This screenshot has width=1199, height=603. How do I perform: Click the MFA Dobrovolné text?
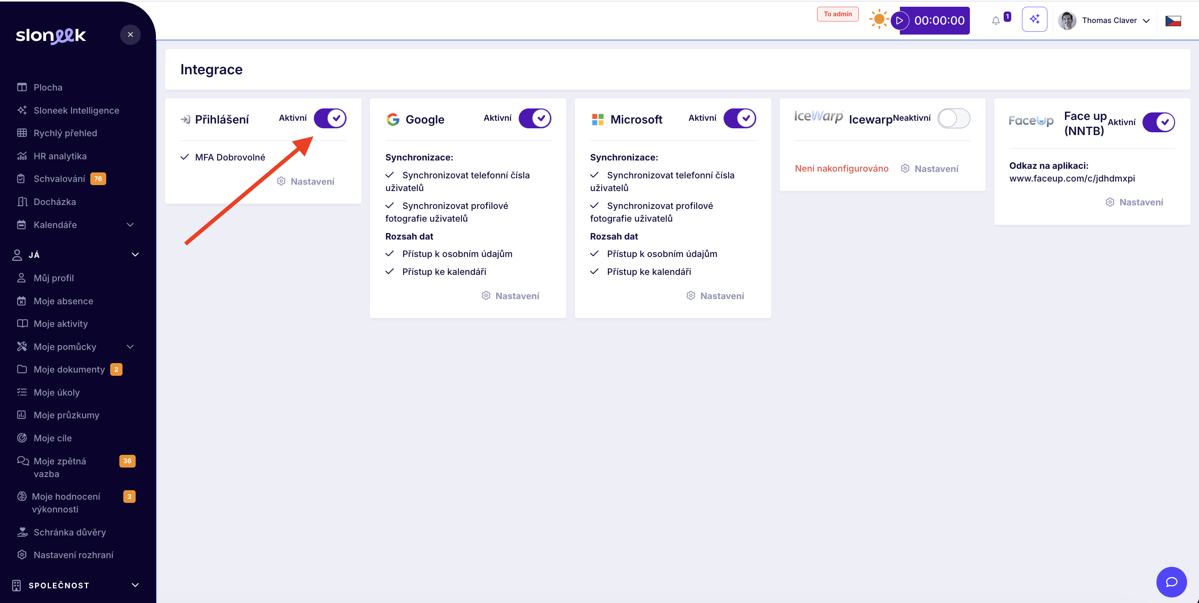tap(230, 157)
